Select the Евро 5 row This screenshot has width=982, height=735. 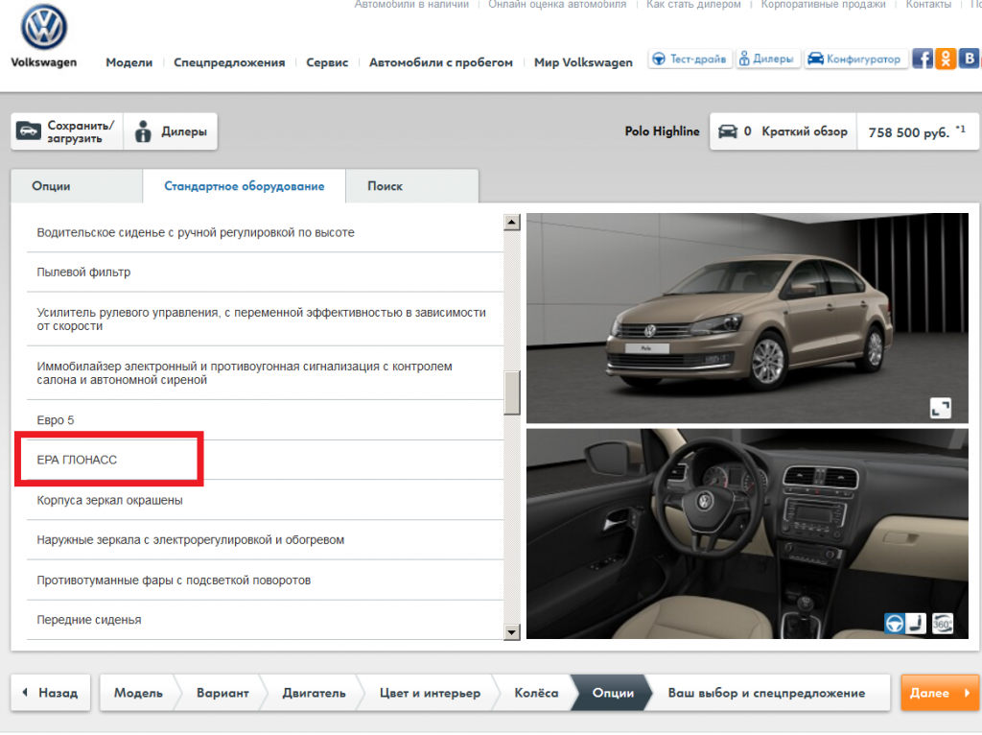pos(265,420)
